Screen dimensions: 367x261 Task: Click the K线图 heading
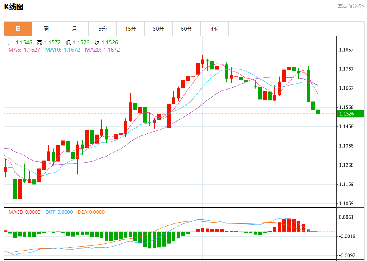click(x=14, y=7)
